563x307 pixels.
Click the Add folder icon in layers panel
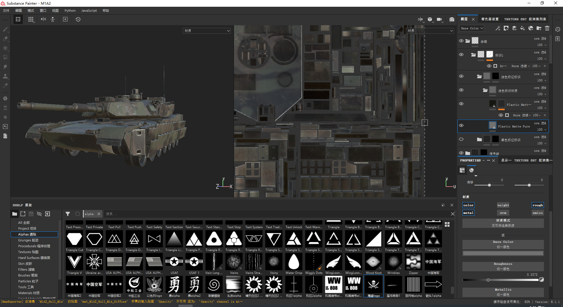539,28
